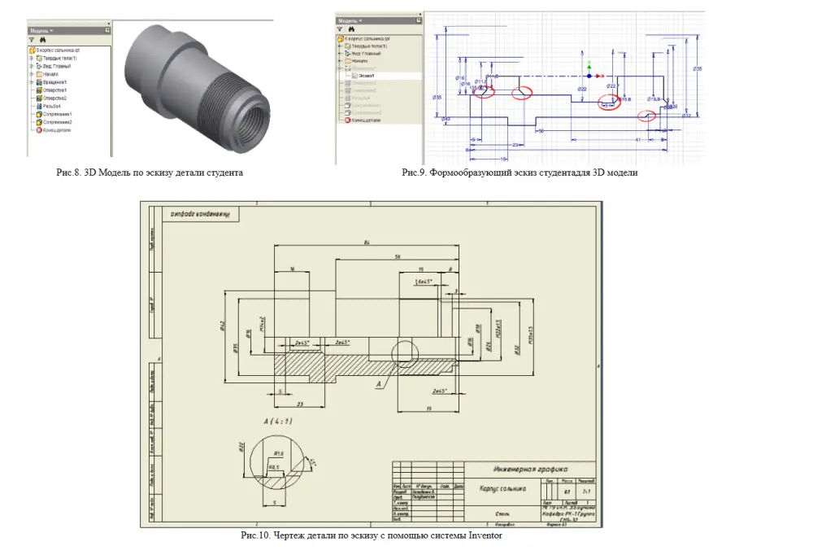
Task: Expand Твердые тела(1) in the sketch browser
Action: (340, 46)
